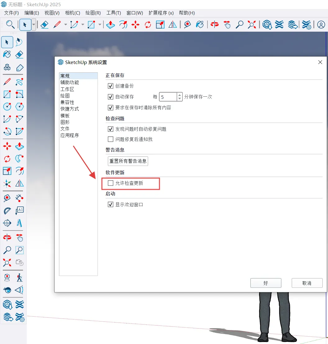
Task: Select the Zoom Extents tool in top toolbar
Action: point(252,24)
